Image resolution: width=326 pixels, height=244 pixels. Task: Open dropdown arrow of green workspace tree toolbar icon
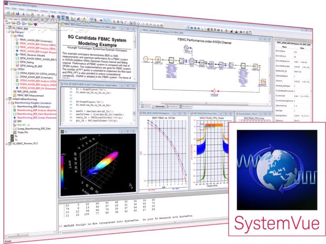click(x=32, y=24)
